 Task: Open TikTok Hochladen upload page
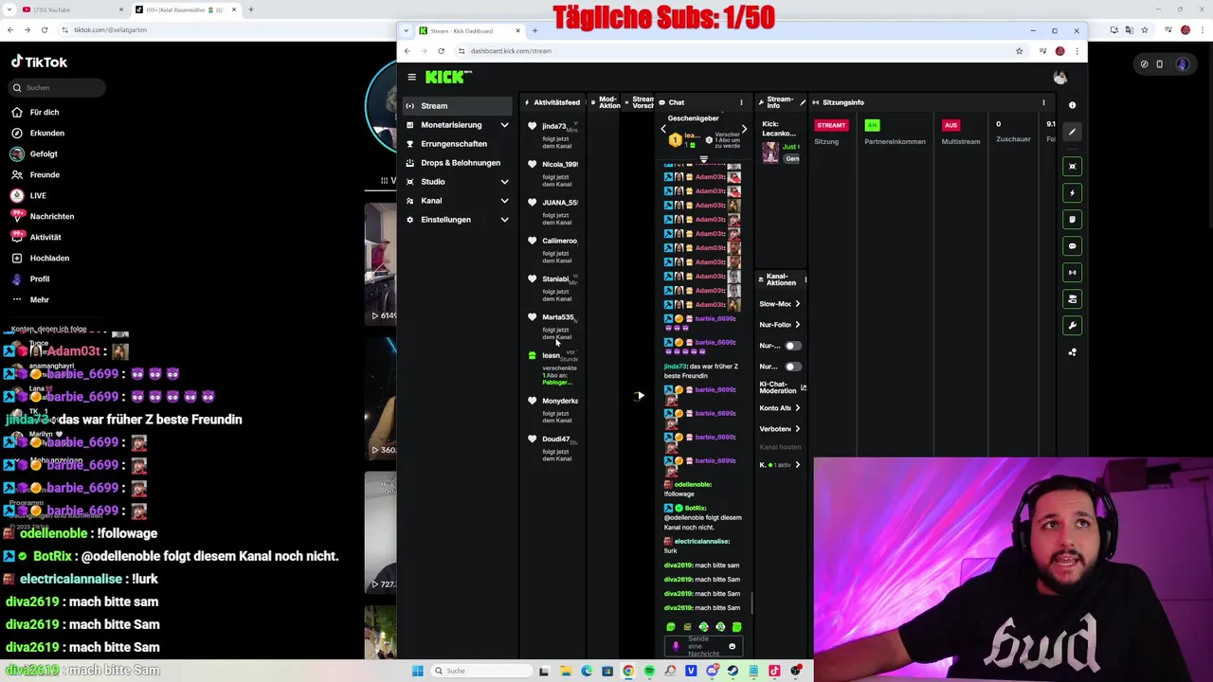(49, 259)
